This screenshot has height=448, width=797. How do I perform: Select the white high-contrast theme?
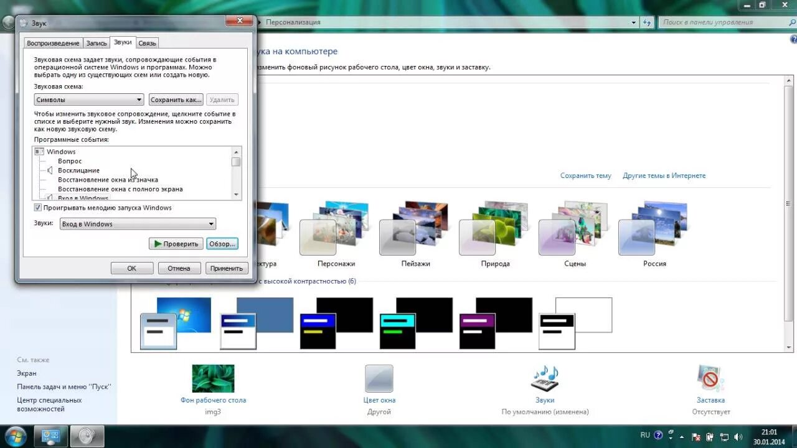(x=575, y=323)
